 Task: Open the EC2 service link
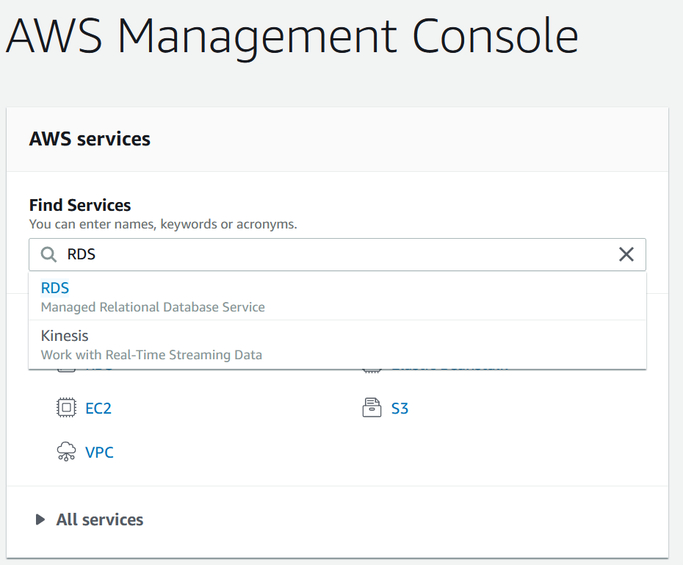[98, 409]
